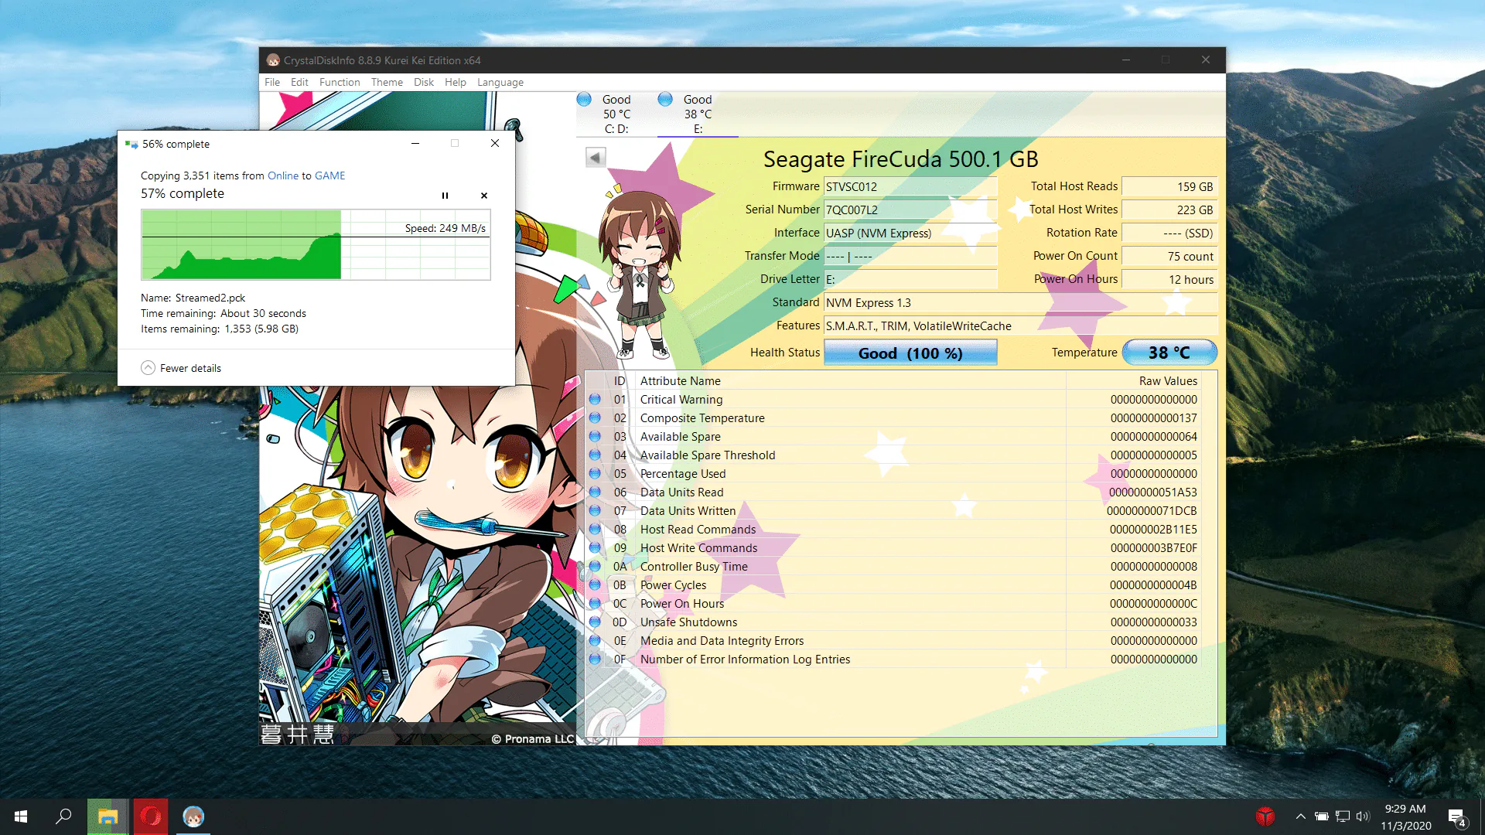This screenshot has height=835, width=1485.
Task: Open taskbar Search
Action: pyautogui.click(x=63, y=816)
